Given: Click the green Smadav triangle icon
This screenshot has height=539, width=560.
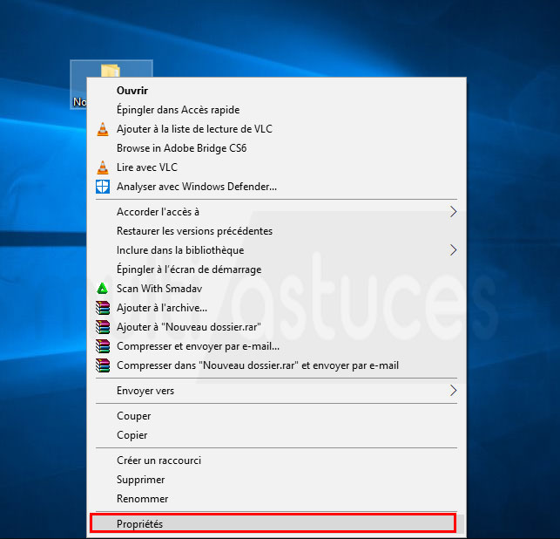Looking at the screenshot, I should [102, 289].
